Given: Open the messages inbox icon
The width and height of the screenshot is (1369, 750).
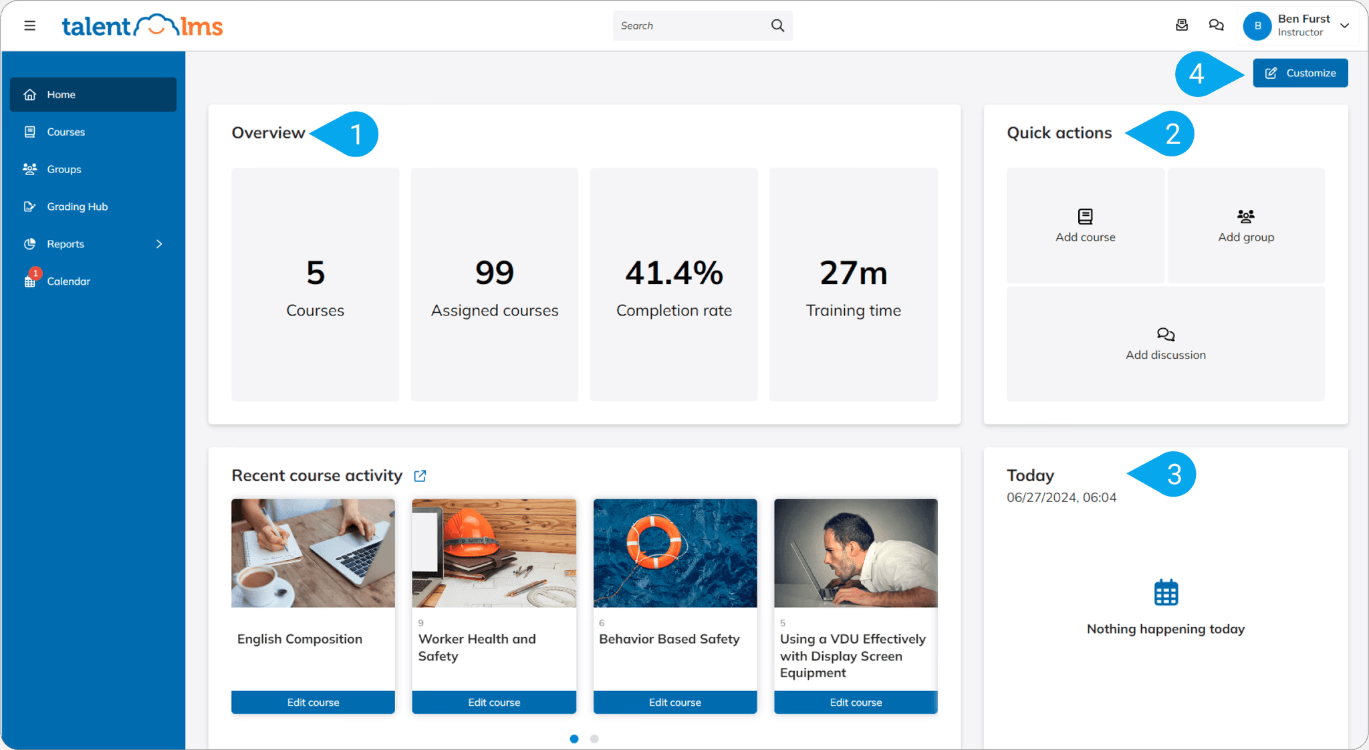Looking at the screenshot, I should coord(1182,25).
